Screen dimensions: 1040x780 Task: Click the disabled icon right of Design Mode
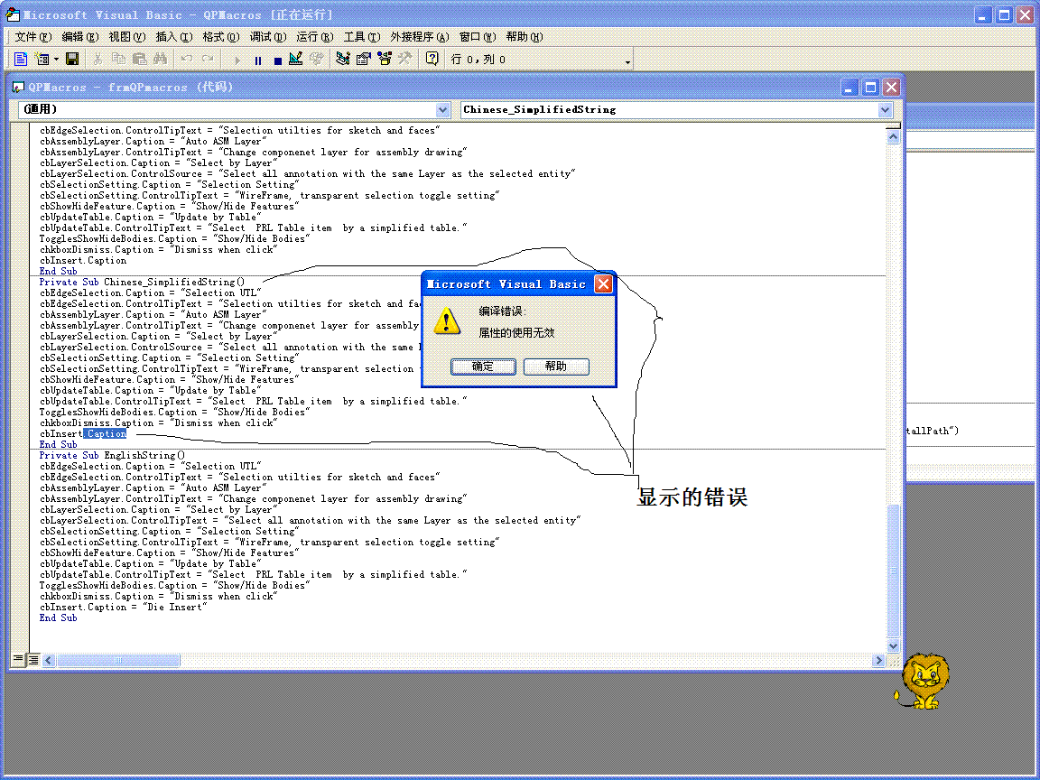point(316,59)
